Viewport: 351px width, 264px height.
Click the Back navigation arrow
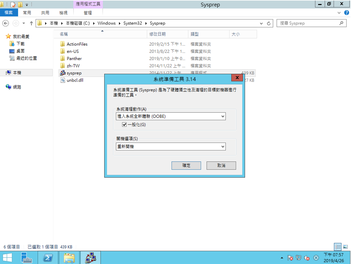5,23
